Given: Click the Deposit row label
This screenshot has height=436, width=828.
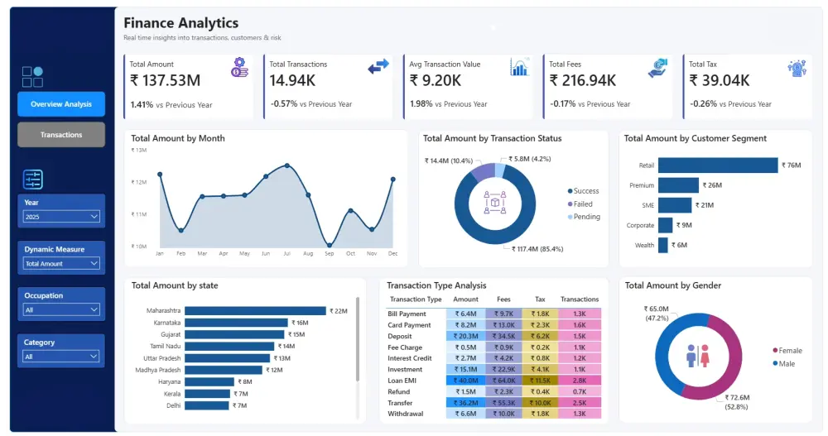Looking at the screenshot, I should point(400,336).
